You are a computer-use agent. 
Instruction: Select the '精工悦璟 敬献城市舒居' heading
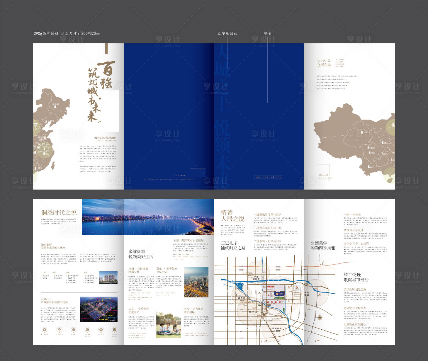click(356, 277)
